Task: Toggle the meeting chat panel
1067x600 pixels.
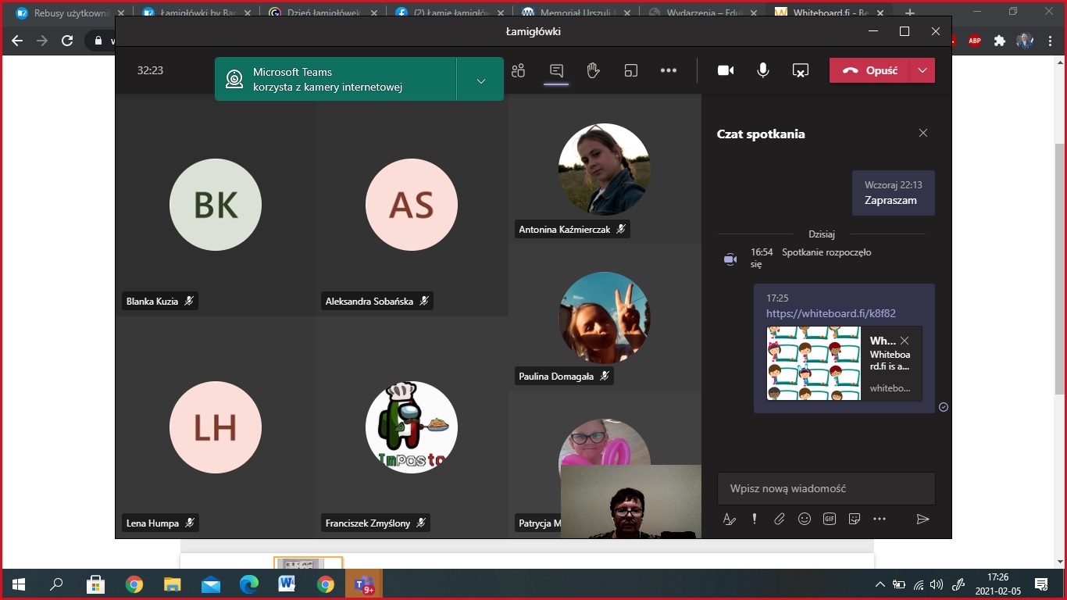Action: 556,71
